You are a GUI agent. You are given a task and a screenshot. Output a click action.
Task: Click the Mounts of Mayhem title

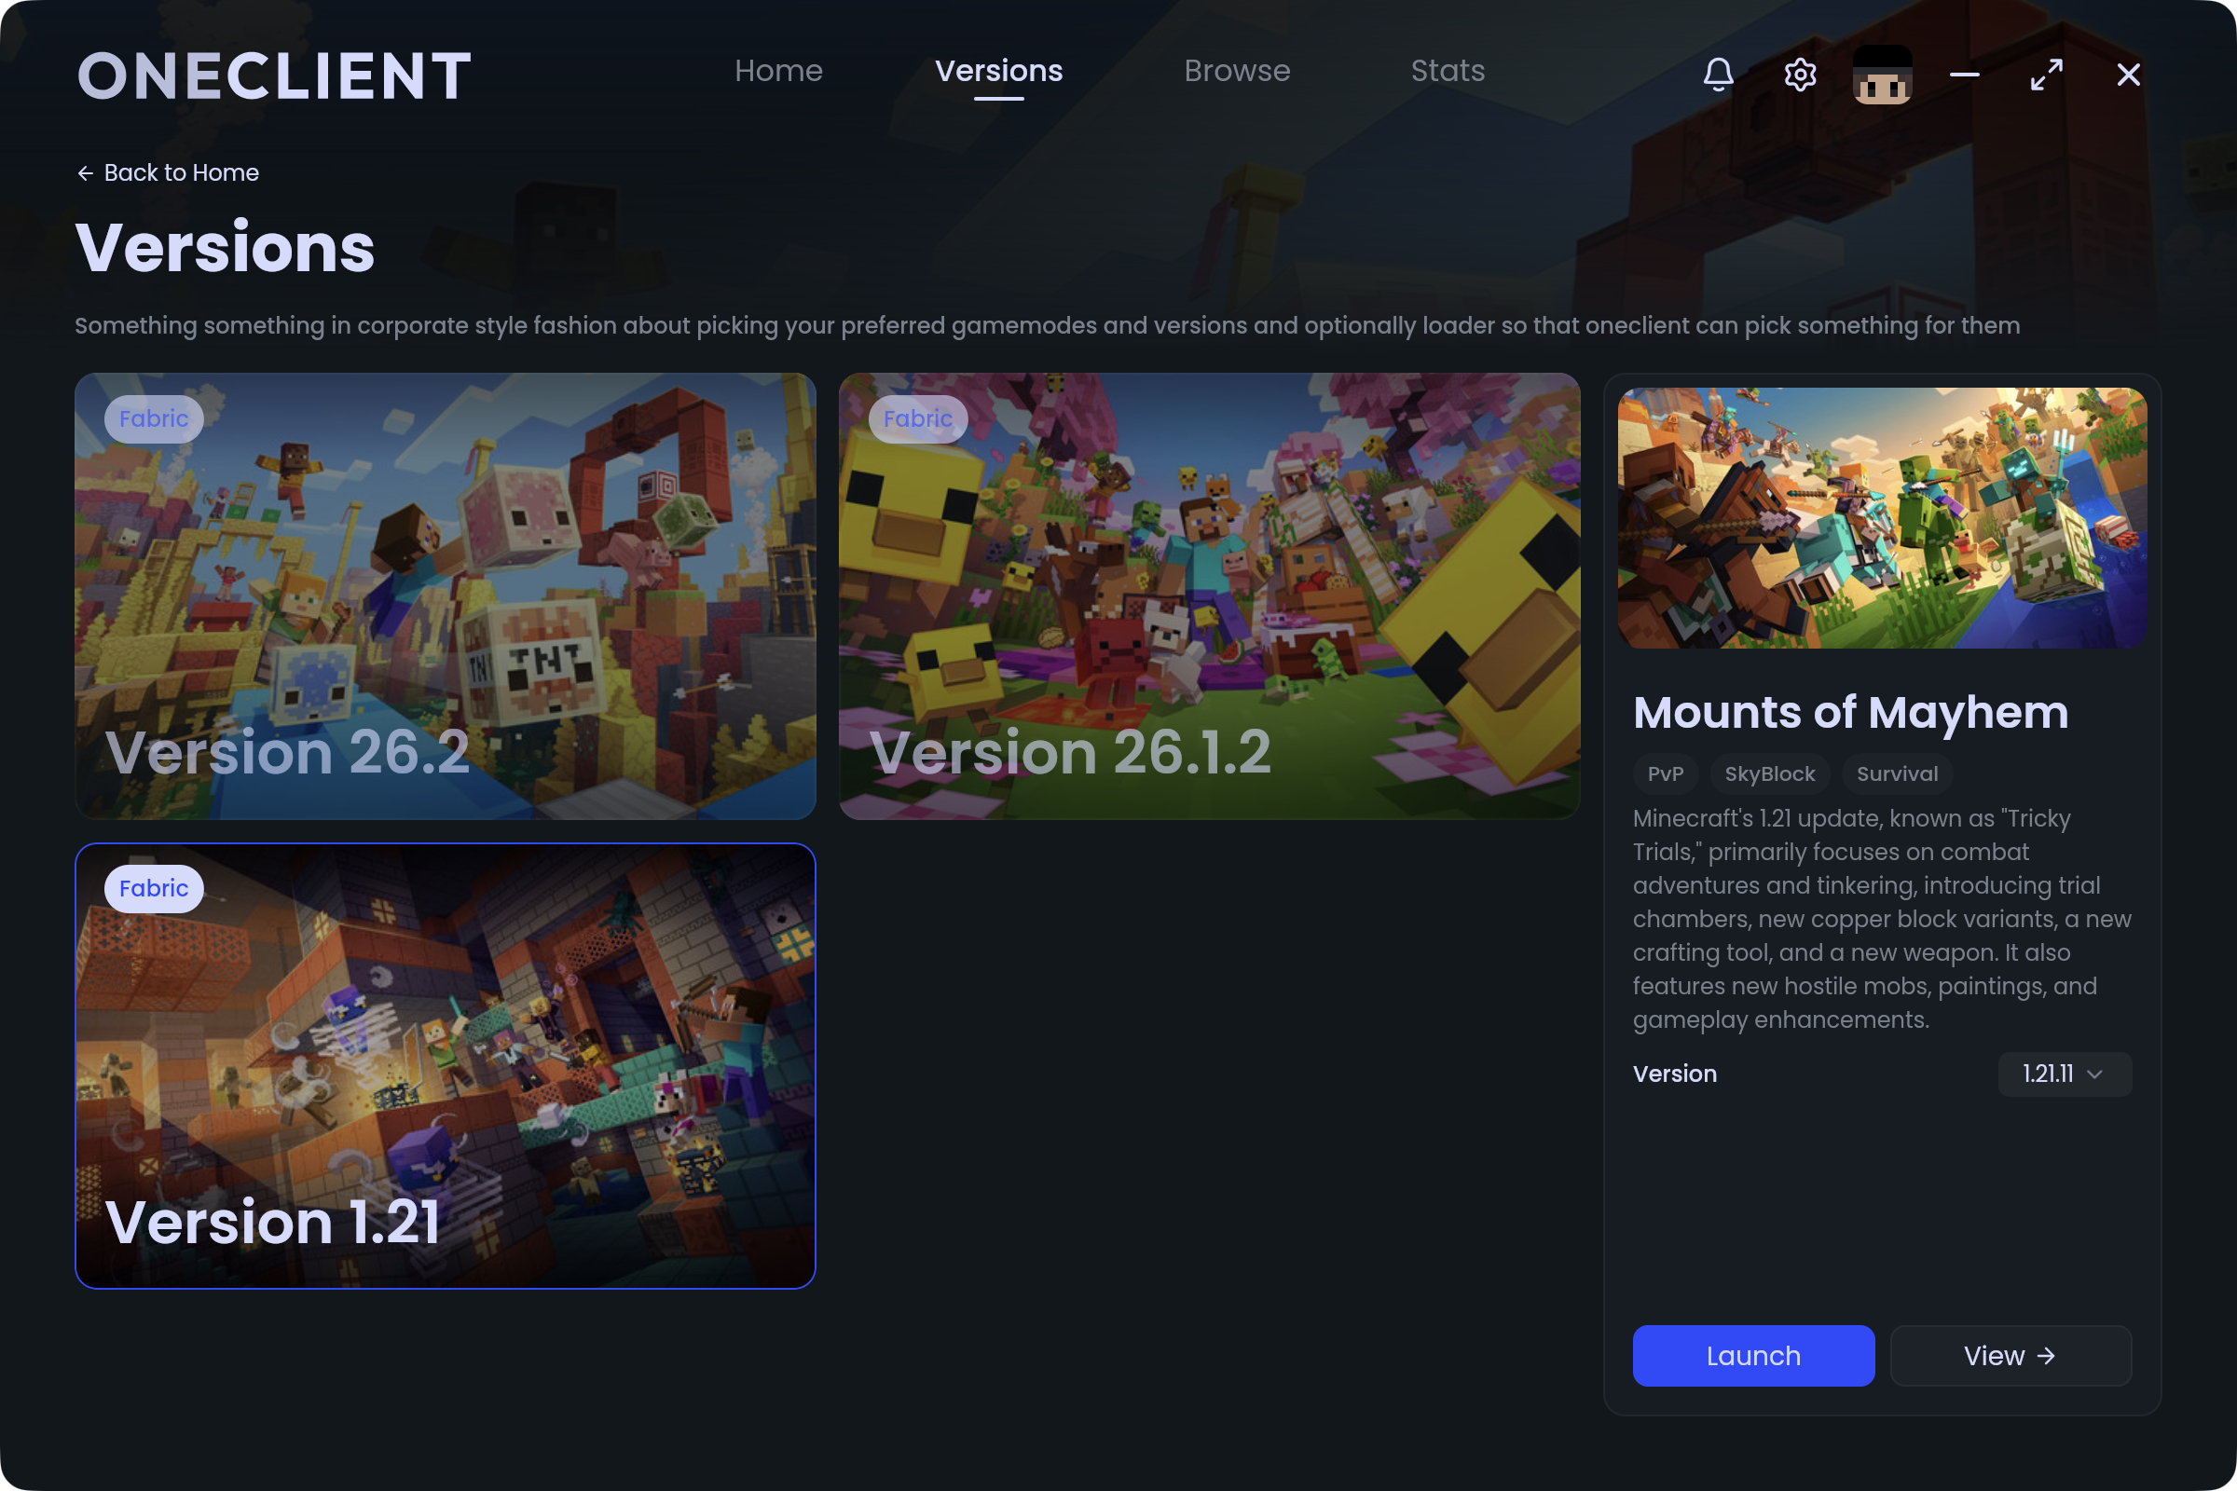pos(1851,712)
